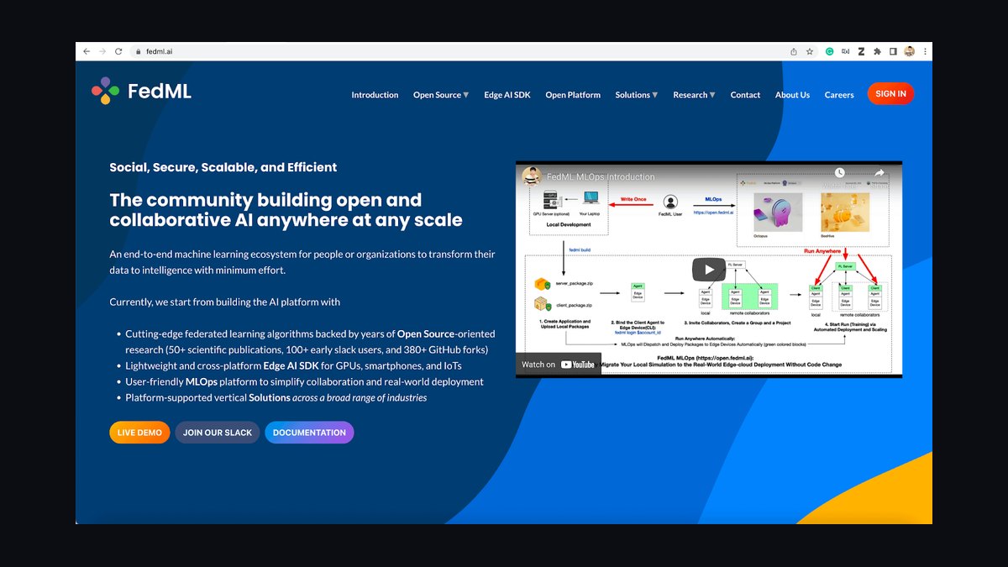Image resolution: width=1008 pixels, height=567 pixels.
Task: Open the Chrome three-dot menu
Action: (x=925, y=51)
